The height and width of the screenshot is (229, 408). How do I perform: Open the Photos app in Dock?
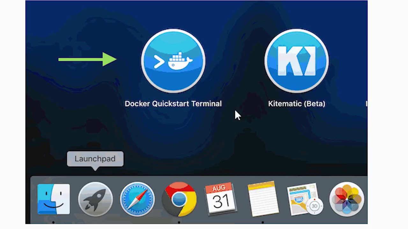(346, 199)
